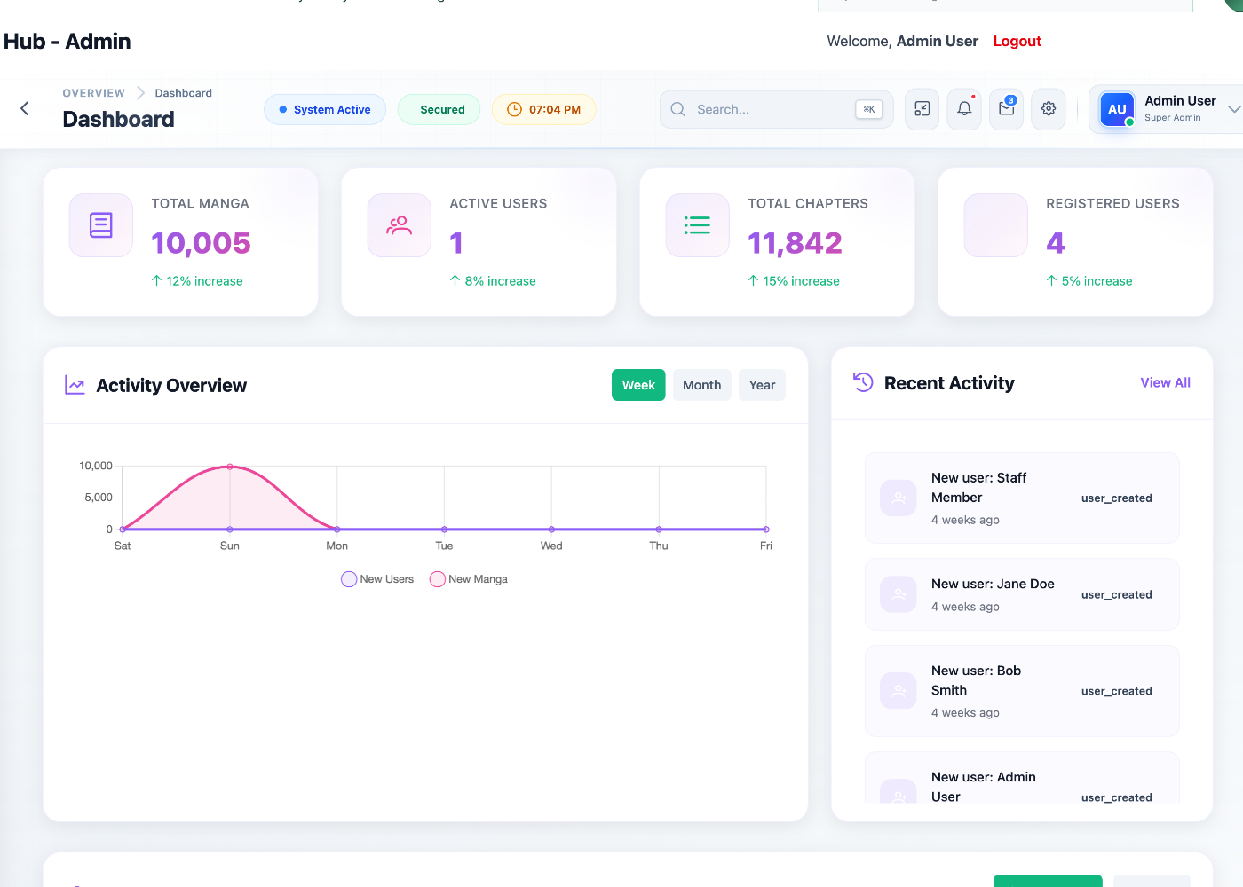Expand the Admin User profile dropdown chevron
The image size is (1243, 887).
1234,109
